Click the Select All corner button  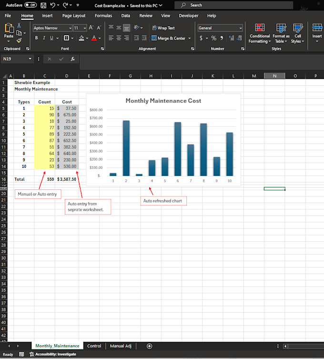point(4,76)
